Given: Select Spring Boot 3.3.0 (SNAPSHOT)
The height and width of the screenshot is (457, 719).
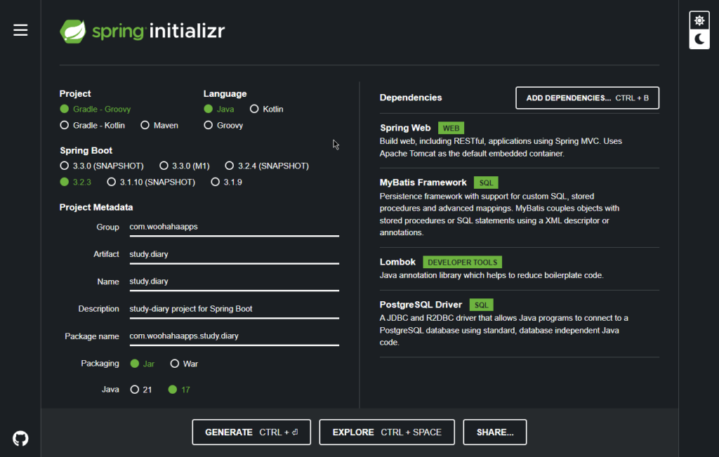Looking at the screenshot, I should (x=101, y=166).
